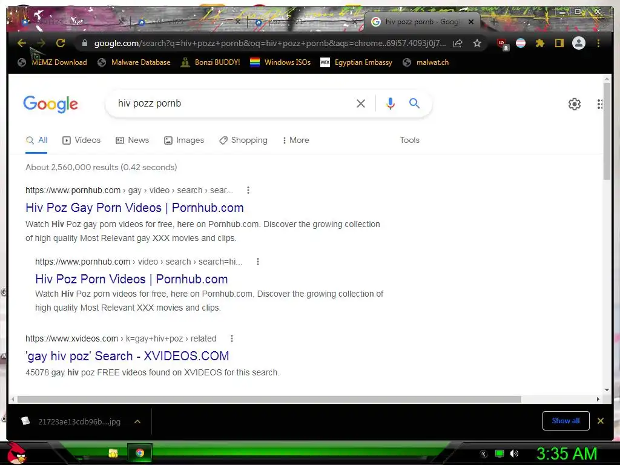Reload the page with the refresh icon
The width and height of the screenshot is (620, 465).
coord(61,43)
